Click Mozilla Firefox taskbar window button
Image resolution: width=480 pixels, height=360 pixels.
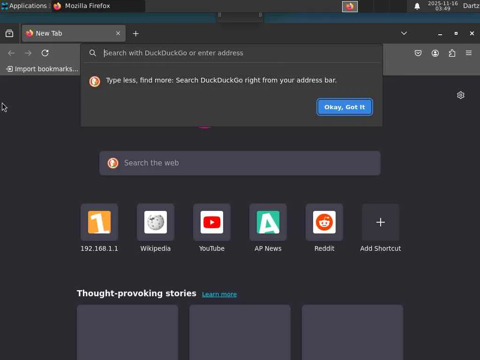tap(98, 6)
